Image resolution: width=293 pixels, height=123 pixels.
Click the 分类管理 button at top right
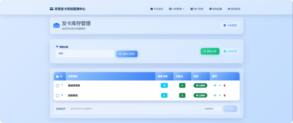pyautogui.click(x=230, y=25)
